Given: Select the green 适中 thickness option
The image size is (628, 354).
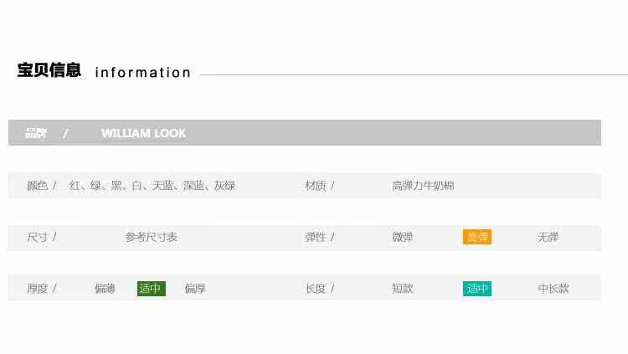Looking at the screenshot, I should (x=151, y=289).
